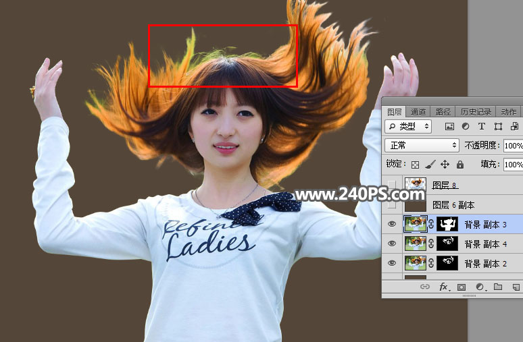523x342 pixels.
Task: Filter layers by type (T) icon
Action: click(481, 127)
